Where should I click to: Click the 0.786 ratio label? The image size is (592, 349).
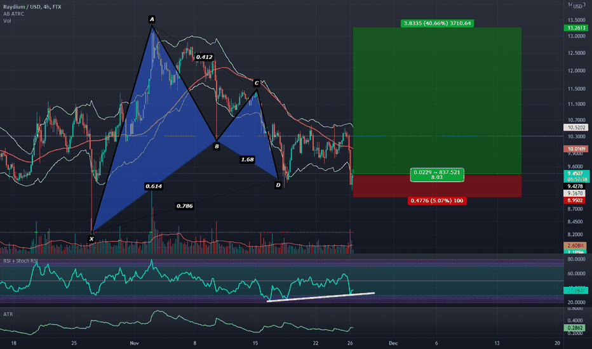coord(185,206)
